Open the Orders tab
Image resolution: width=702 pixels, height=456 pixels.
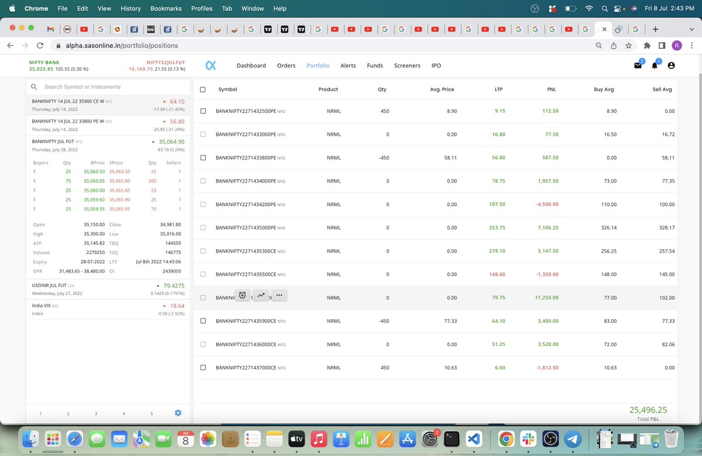[286, 66]
